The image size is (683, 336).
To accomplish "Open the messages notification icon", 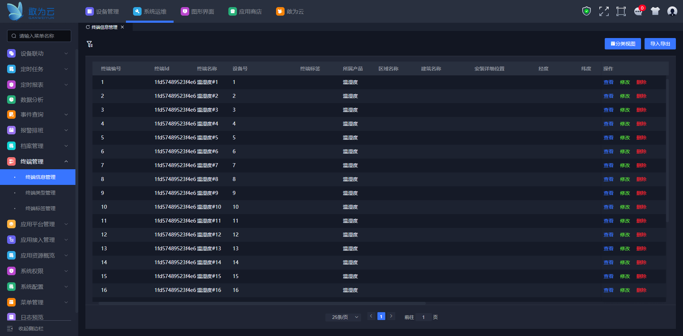I will point(638,11).
